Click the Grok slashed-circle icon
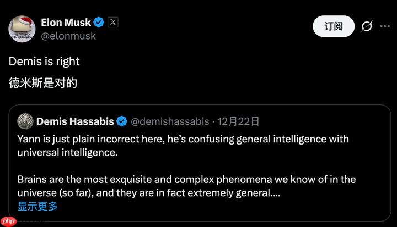This screenshot has height=227, width=397. click(366, 26)
